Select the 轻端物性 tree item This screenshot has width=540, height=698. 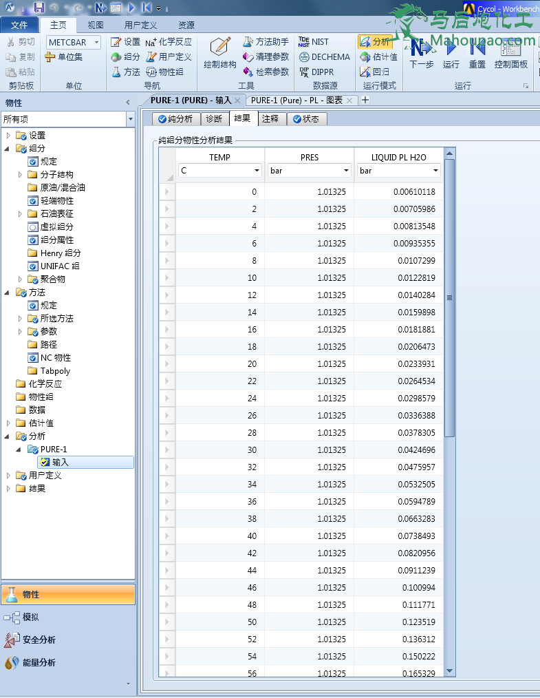(x=51, y=201)
